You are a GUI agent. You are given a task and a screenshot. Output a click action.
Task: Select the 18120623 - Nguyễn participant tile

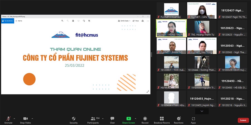[232, 28]
